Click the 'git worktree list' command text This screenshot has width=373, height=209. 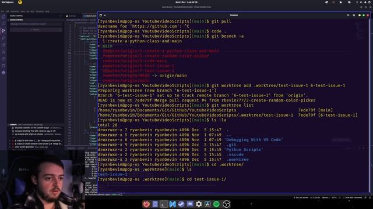pyautogui.click(x=233, y=105)
